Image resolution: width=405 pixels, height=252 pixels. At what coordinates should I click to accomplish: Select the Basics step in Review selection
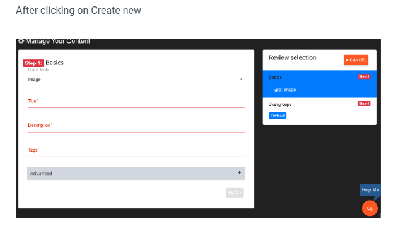click(x=319, y=84)
